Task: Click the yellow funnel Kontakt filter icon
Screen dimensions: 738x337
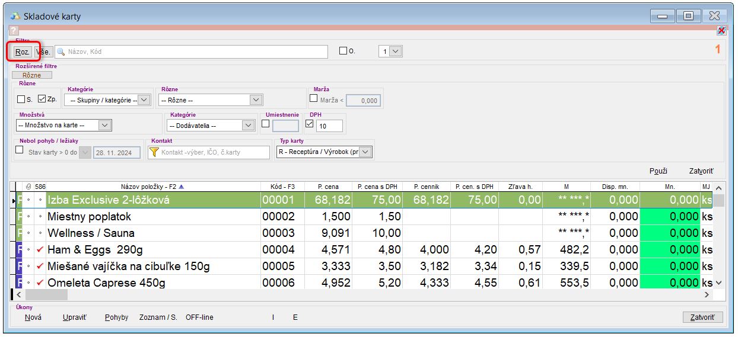Action: click(x=154, y=152)
